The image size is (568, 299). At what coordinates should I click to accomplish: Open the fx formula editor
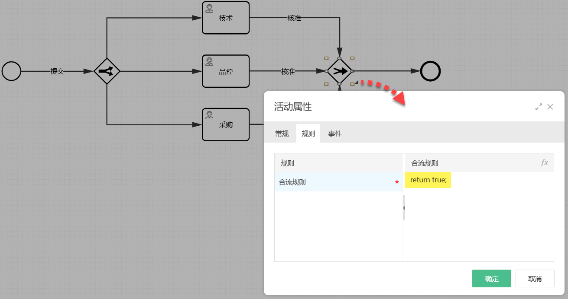coord(544,163)
